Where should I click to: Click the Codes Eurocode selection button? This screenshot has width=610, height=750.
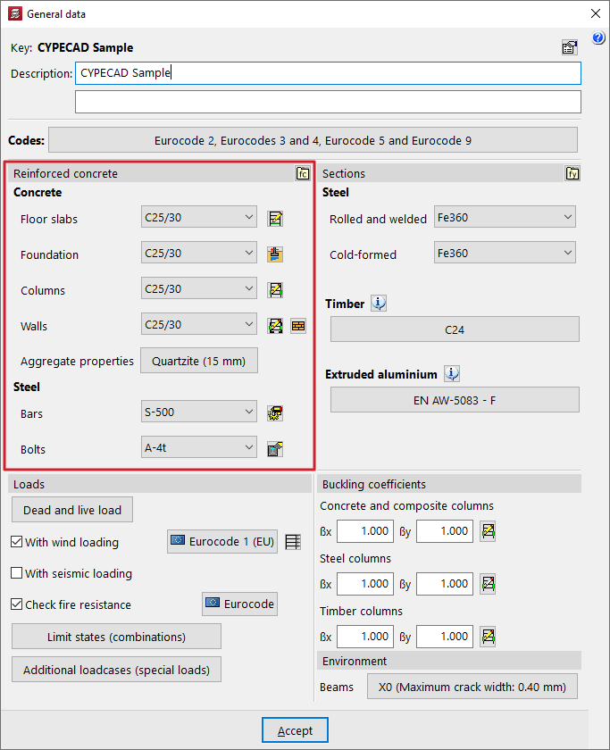pos(313,140)
